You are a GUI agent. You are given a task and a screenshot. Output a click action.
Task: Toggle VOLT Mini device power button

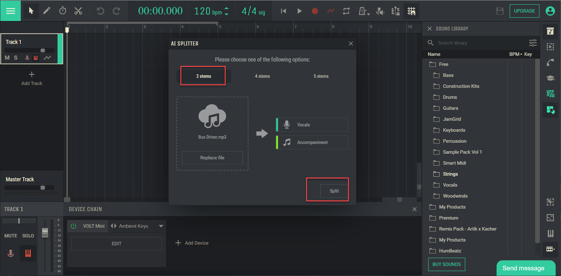(74, 226)
